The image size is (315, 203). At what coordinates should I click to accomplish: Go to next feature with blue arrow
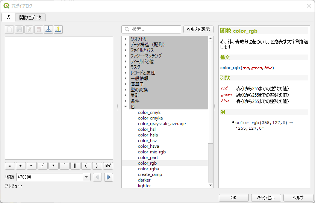click(109, 177)
